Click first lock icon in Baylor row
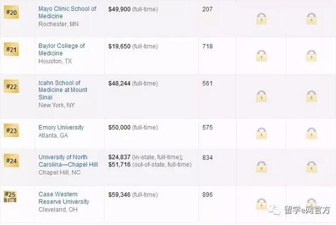Viewport: 336px width, 225px height. click(x=262, y=55)
